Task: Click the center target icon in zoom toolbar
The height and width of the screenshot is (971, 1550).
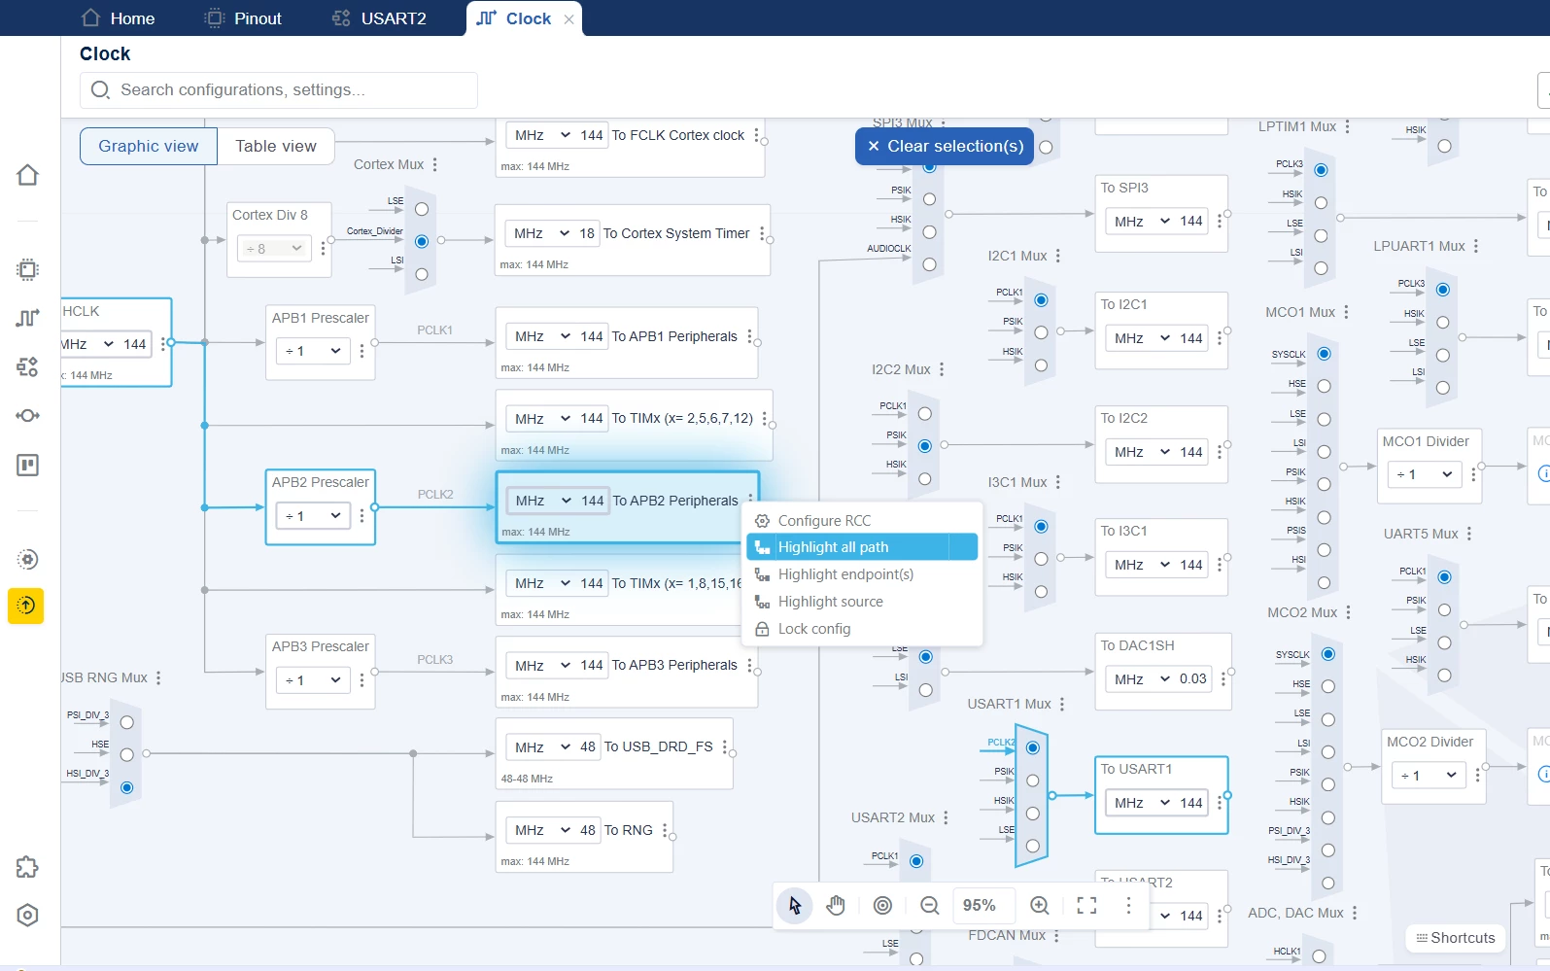Action: [x=882, y=906]
